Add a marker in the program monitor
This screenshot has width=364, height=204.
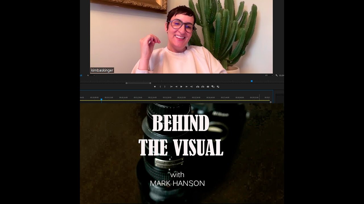point(155,86)
